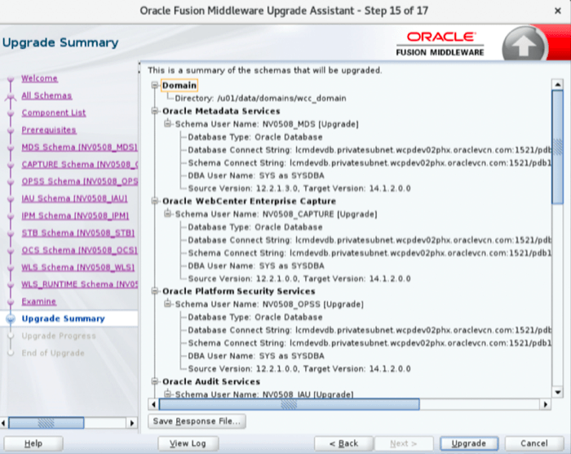Image resolution: width=571 pixels, height=454 pixels.
Task: Collapse Schema User Name NV0508_CAPTURE node
Action: pos(167,214)
